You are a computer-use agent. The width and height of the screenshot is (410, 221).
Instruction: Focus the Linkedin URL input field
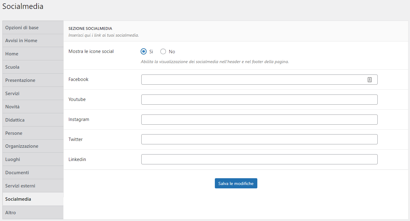(259, 159)
